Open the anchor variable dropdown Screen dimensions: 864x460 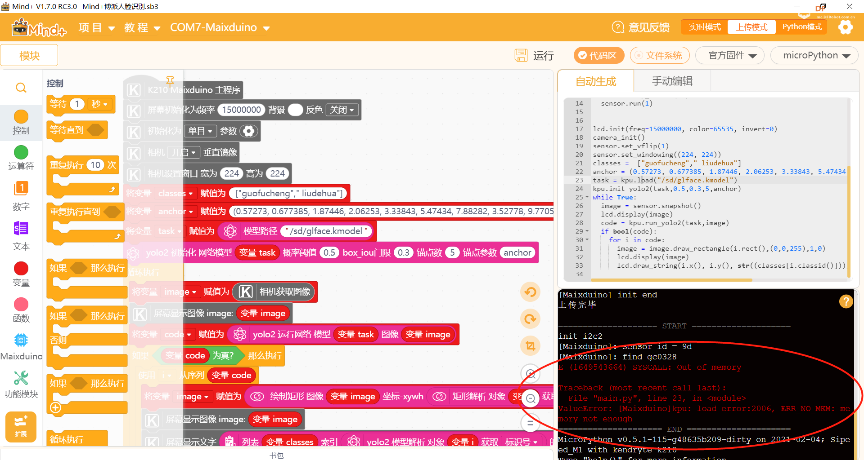[x=175, y=211]
